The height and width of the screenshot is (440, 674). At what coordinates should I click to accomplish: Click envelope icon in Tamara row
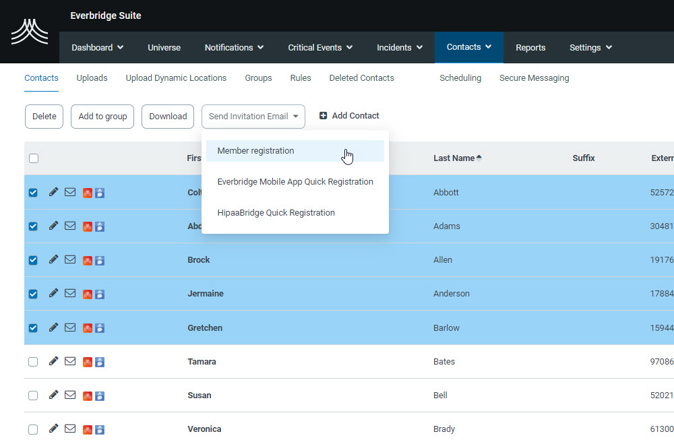coord(70,361)
